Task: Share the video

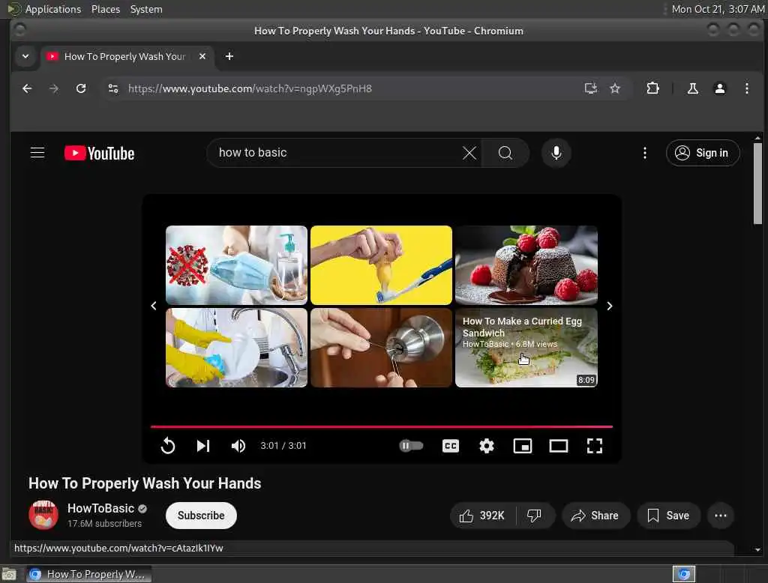Action: (595, 516)
